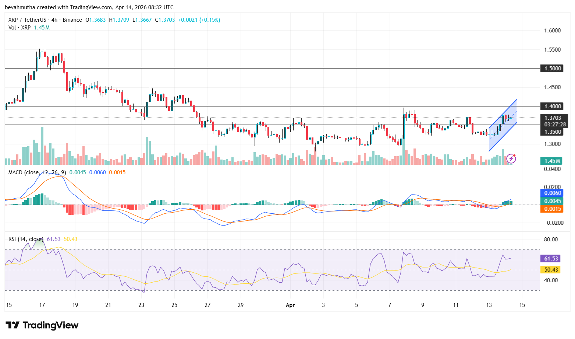Click the price change text +0.0021 (+0.15%)
Viewport: 575px width, 339px height.
[x=199, y=20]
